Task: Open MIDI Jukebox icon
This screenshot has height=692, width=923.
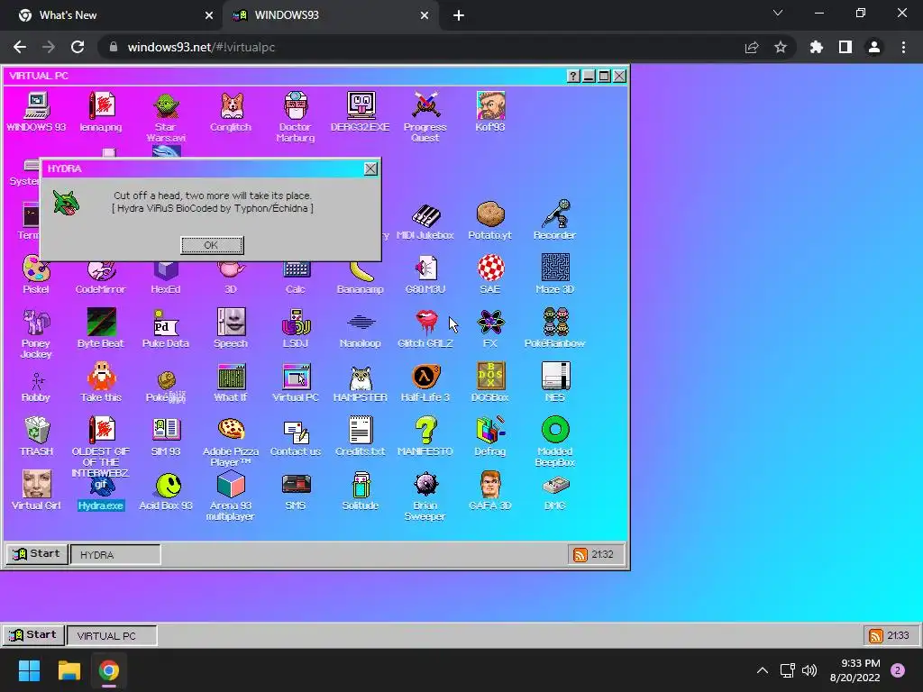Action: [425, 215]
